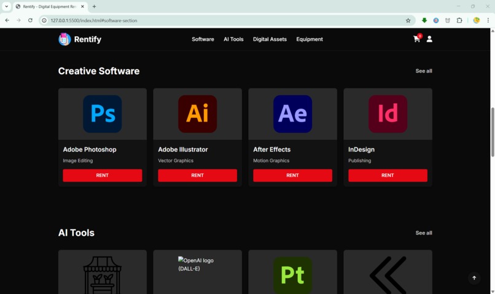The image size is (495, 294).
Task: Click the Adobe Photoshop title text
Action: (90, 150)
